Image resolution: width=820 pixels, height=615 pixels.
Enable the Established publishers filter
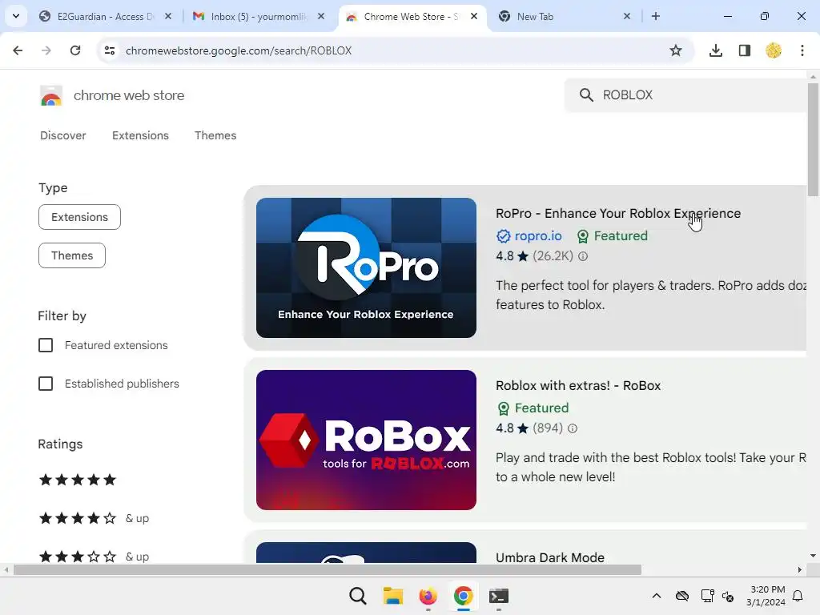46,384
